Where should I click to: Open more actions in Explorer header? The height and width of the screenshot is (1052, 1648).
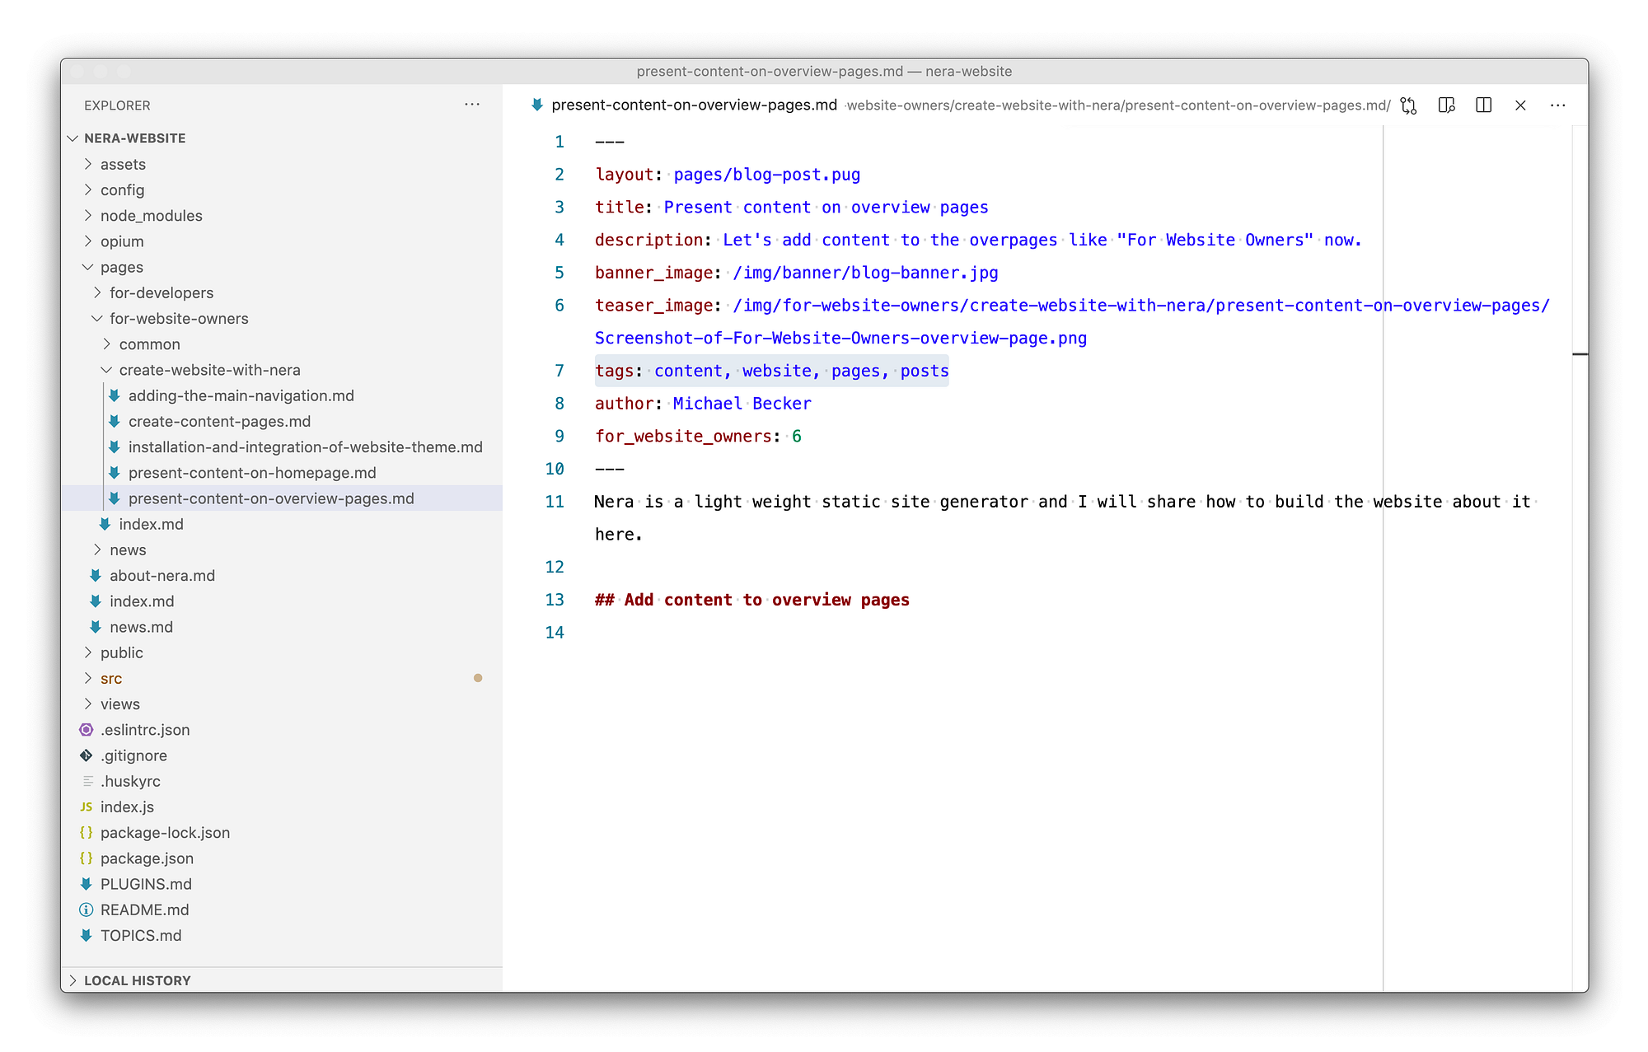[x=472, y=105]
